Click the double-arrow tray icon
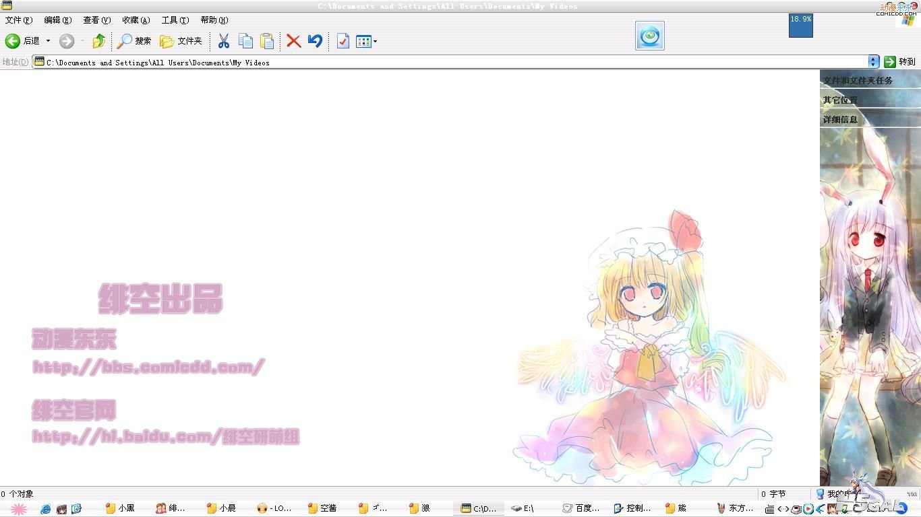This screenshot has width=921, height=517. (783, 510)
